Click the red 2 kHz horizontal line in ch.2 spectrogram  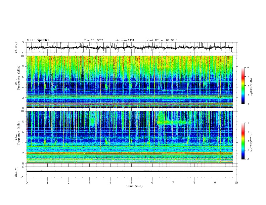[x=129, y=153]
